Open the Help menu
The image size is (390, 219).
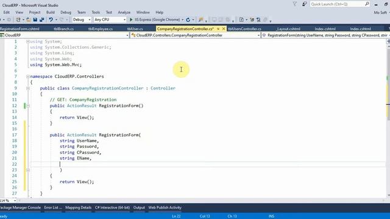click(160, 12)
